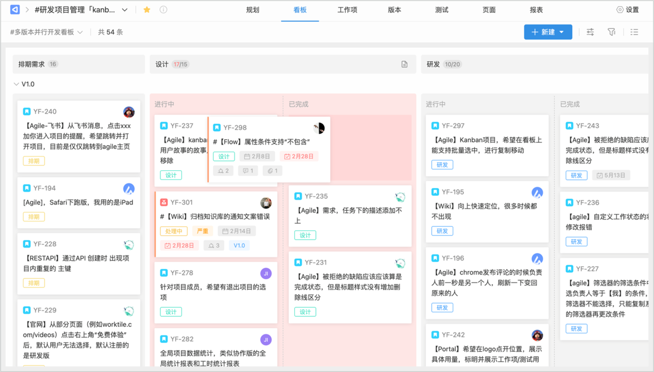Open the YF-240 card assignee avatar
This screenshot has height=372, width=654.
129,112
